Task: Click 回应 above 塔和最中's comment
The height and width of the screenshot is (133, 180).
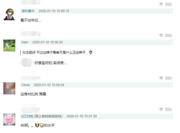Action: coord(168,4)
